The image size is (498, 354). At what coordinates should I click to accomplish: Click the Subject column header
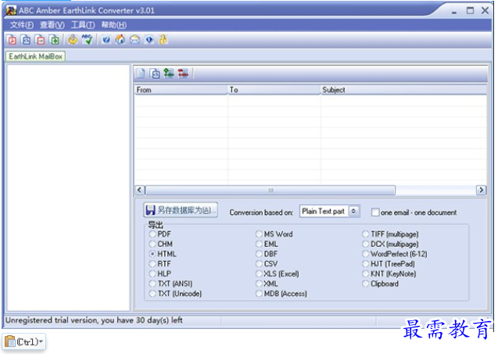[x=403, y=90]
